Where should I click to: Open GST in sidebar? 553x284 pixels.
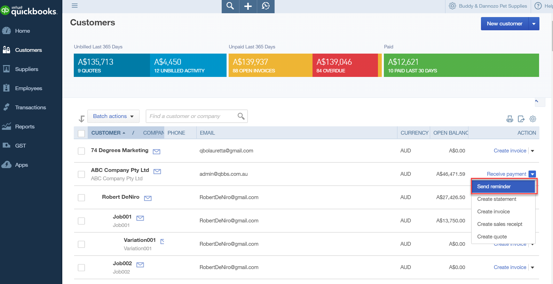coord(21,146)
